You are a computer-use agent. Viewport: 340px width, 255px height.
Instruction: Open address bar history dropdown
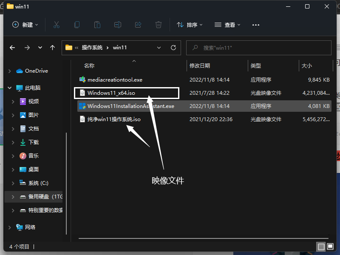[x=159, y=48]
